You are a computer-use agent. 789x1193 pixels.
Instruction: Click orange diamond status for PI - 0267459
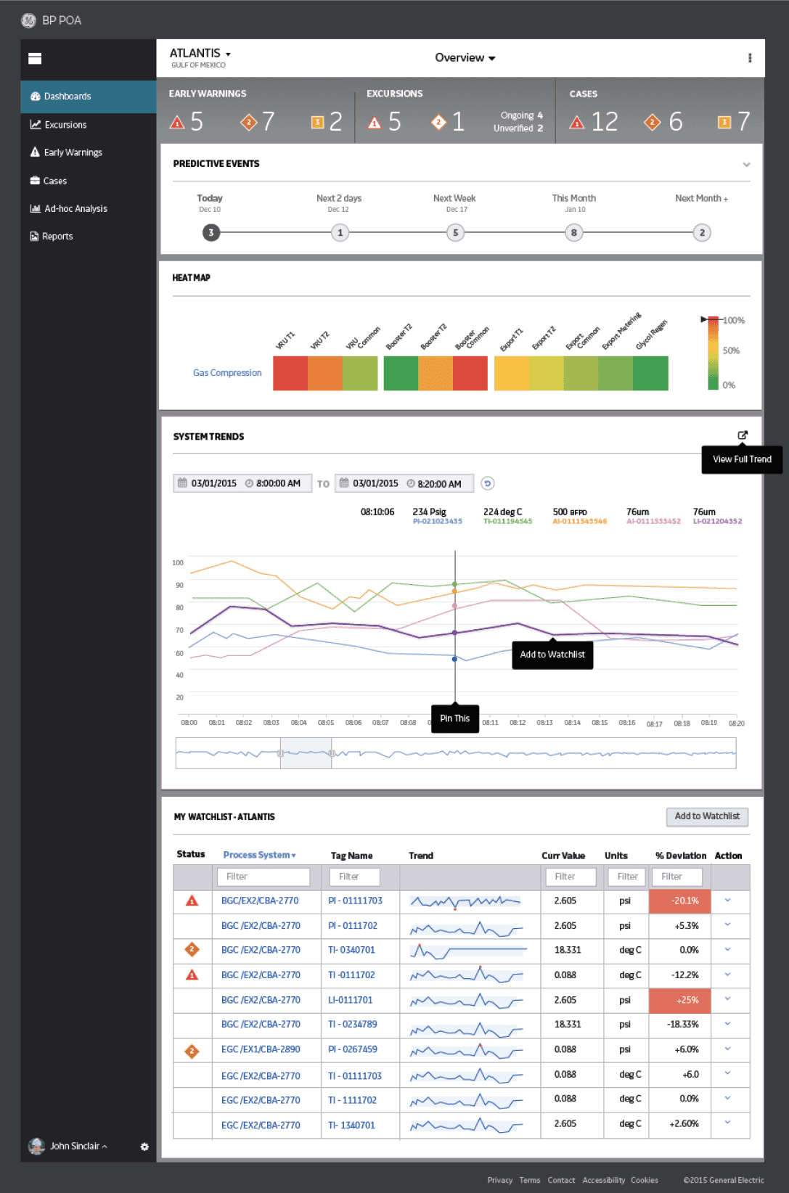[x=192, y=1050]
